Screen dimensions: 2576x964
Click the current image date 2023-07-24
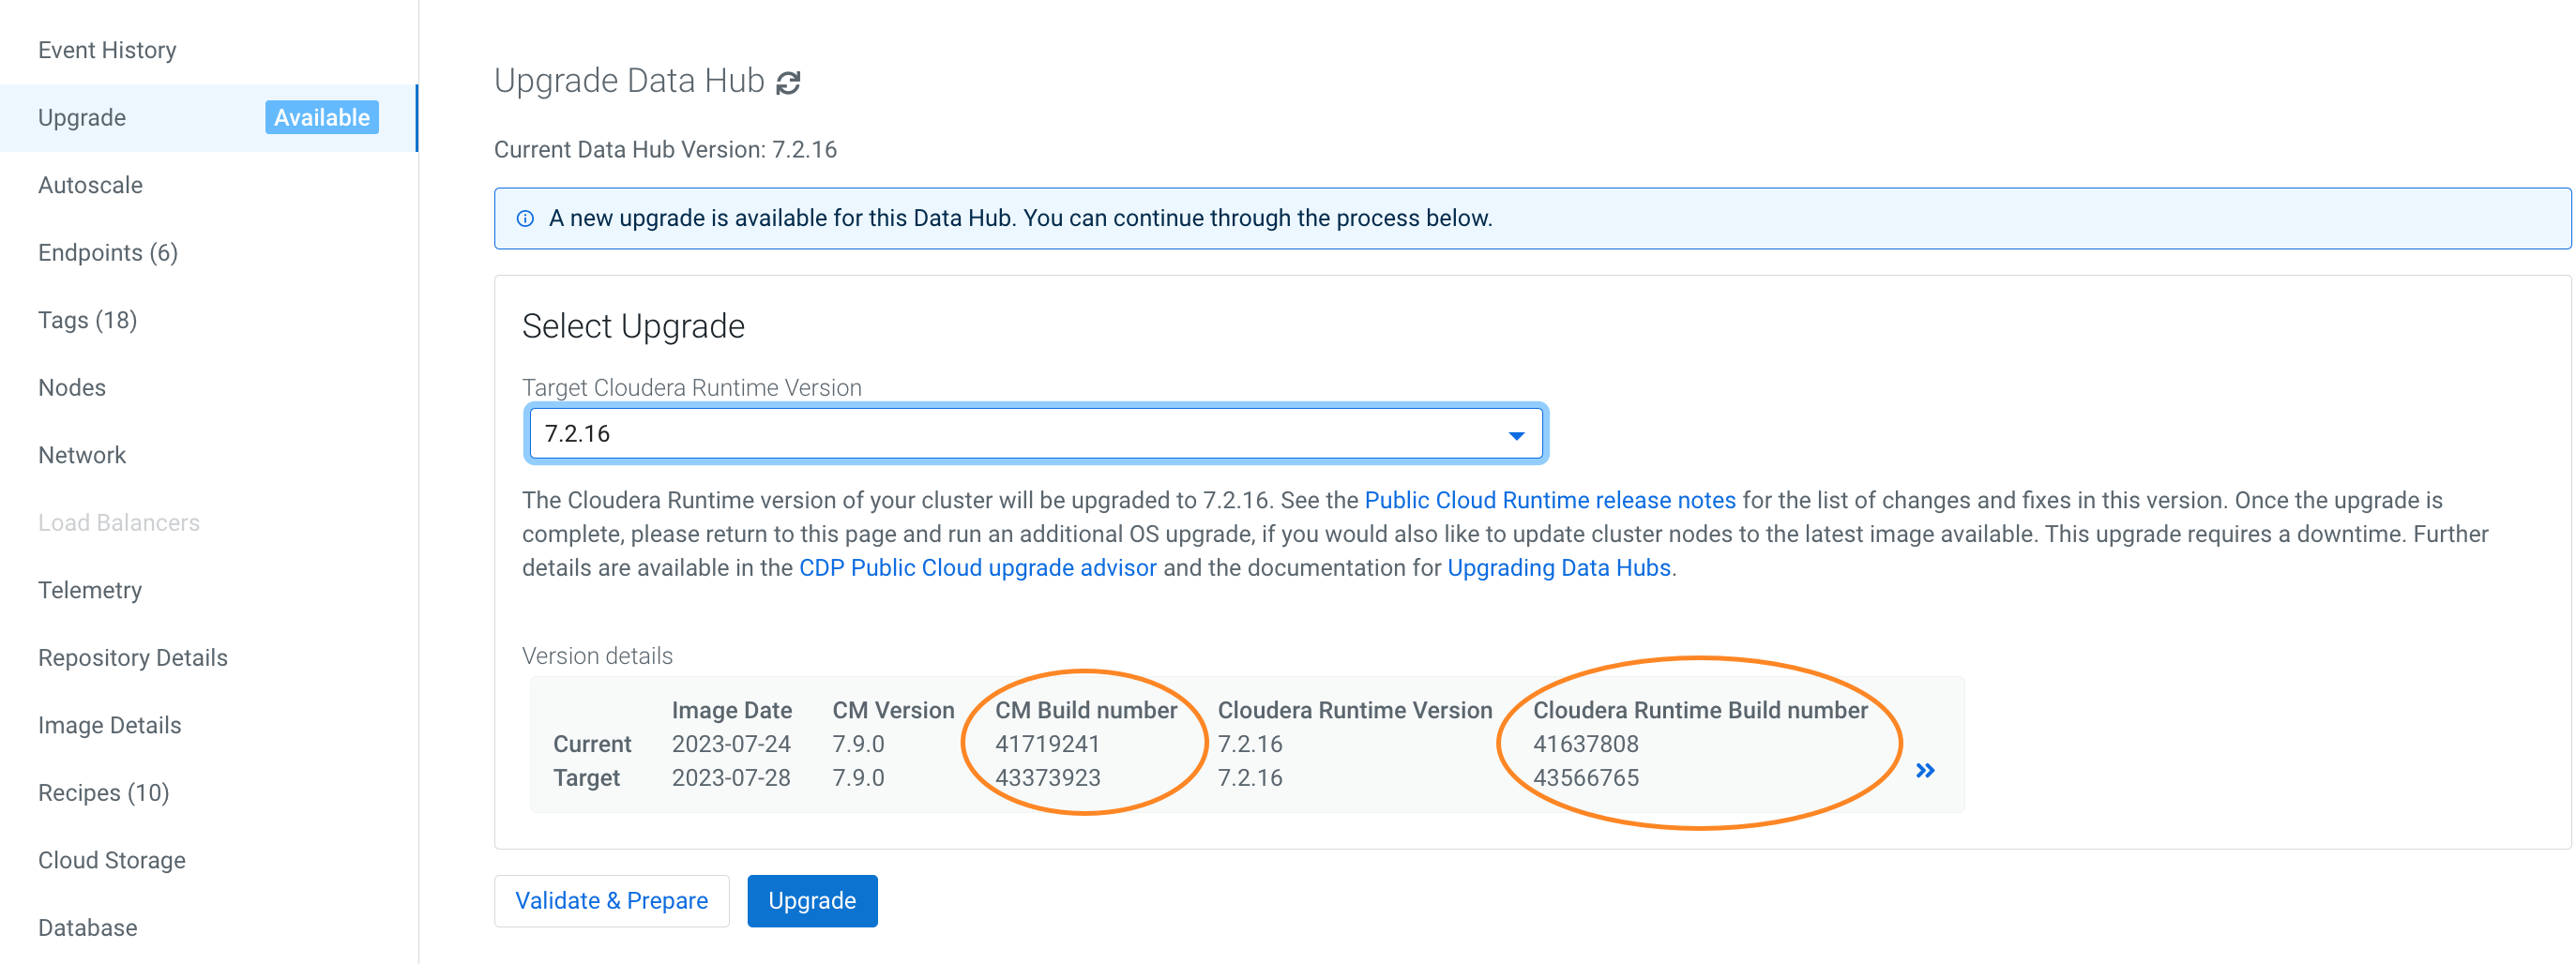click(x=731, y=744)
